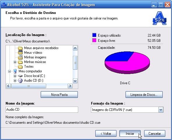Go back with the Voltar button

click(x=106, y=134)
